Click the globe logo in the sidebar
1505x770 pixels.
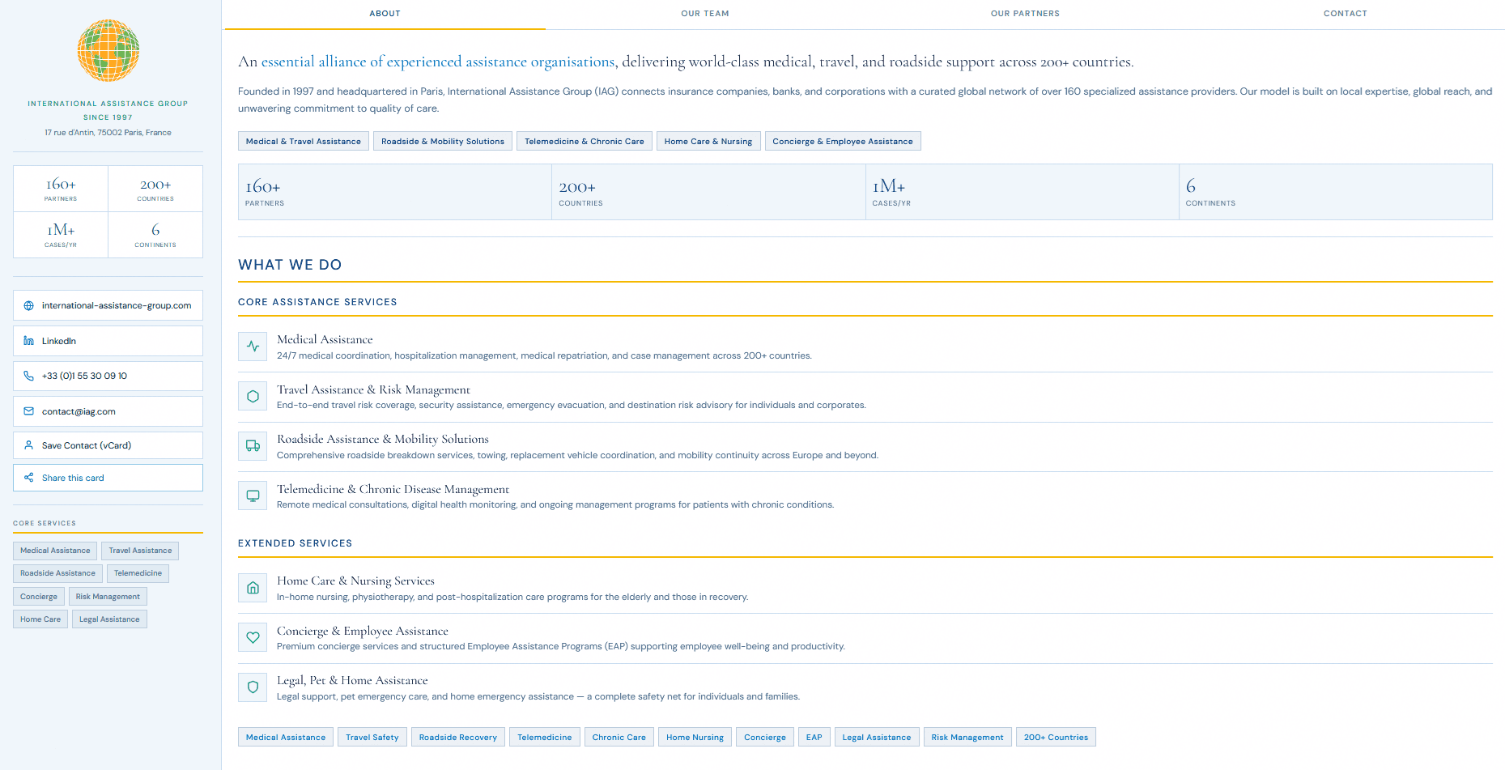[x=108, y=50]
